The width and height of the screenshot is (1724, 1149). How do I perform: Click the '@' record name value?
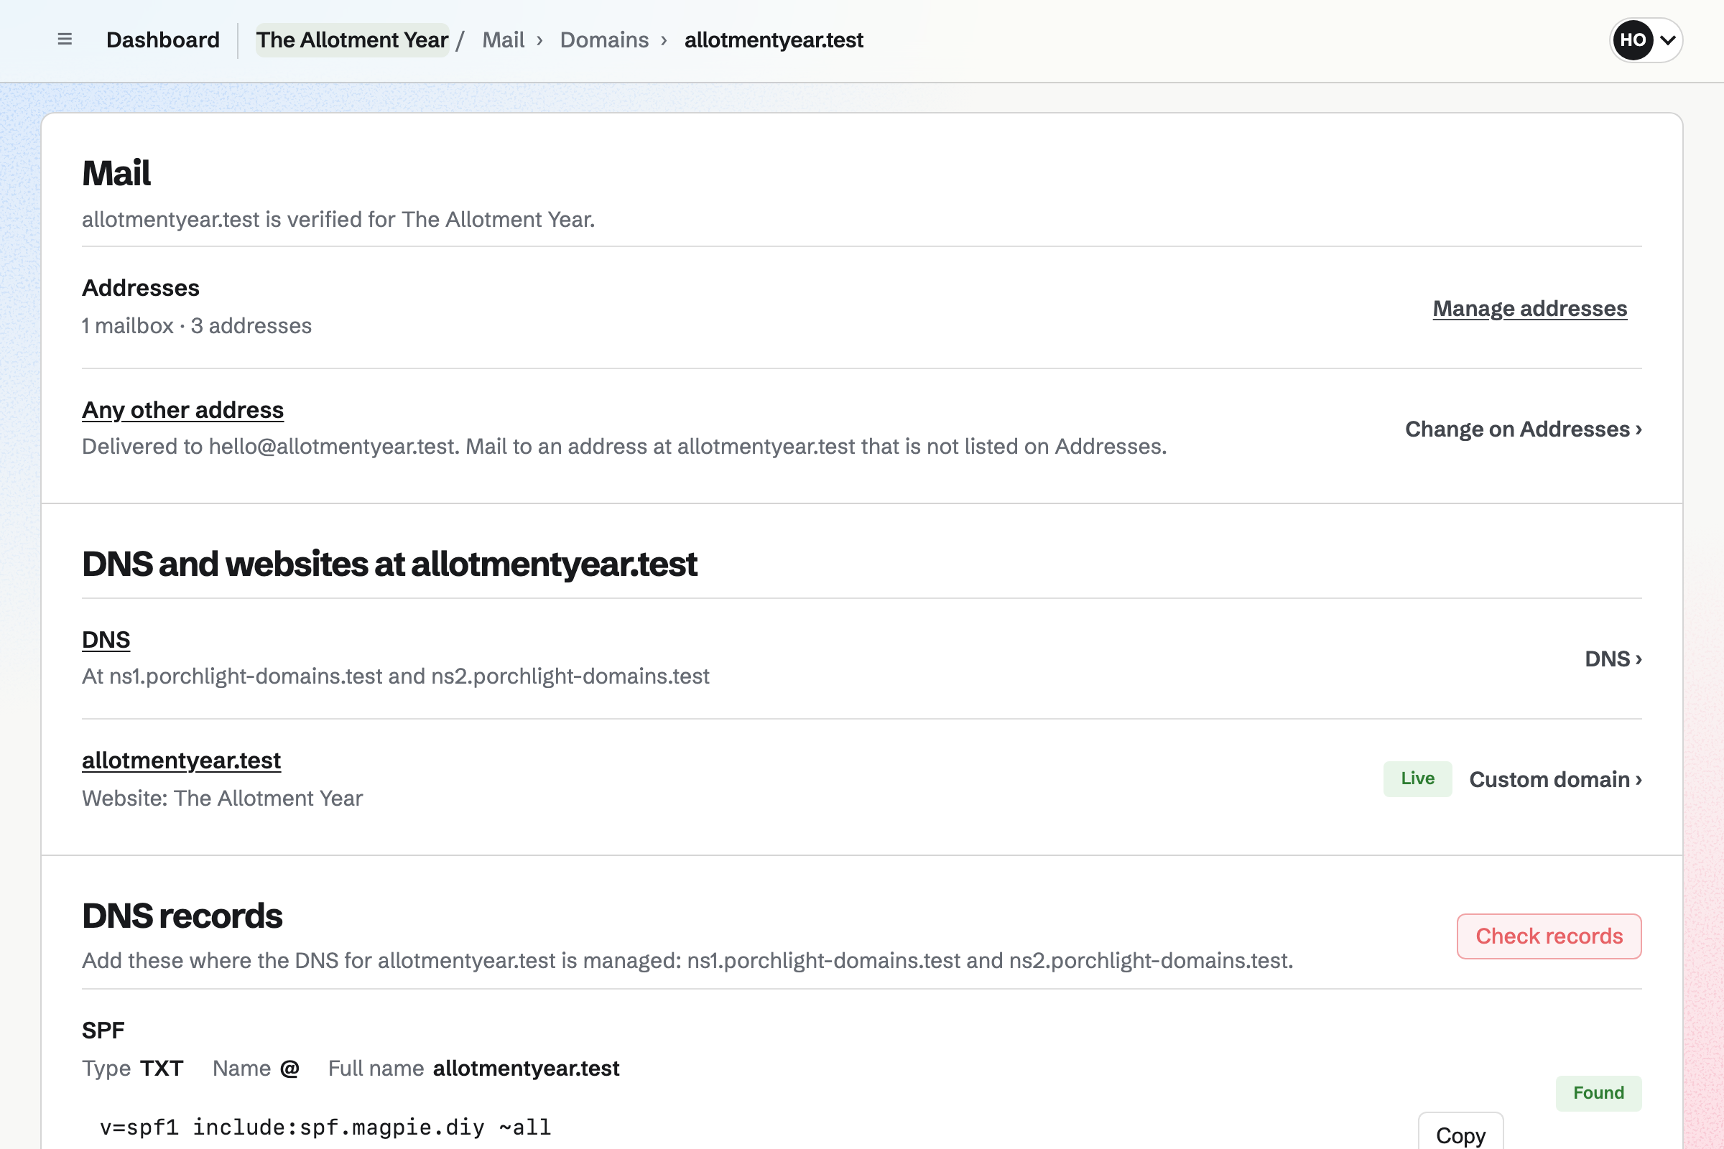tap(289, 1069)
